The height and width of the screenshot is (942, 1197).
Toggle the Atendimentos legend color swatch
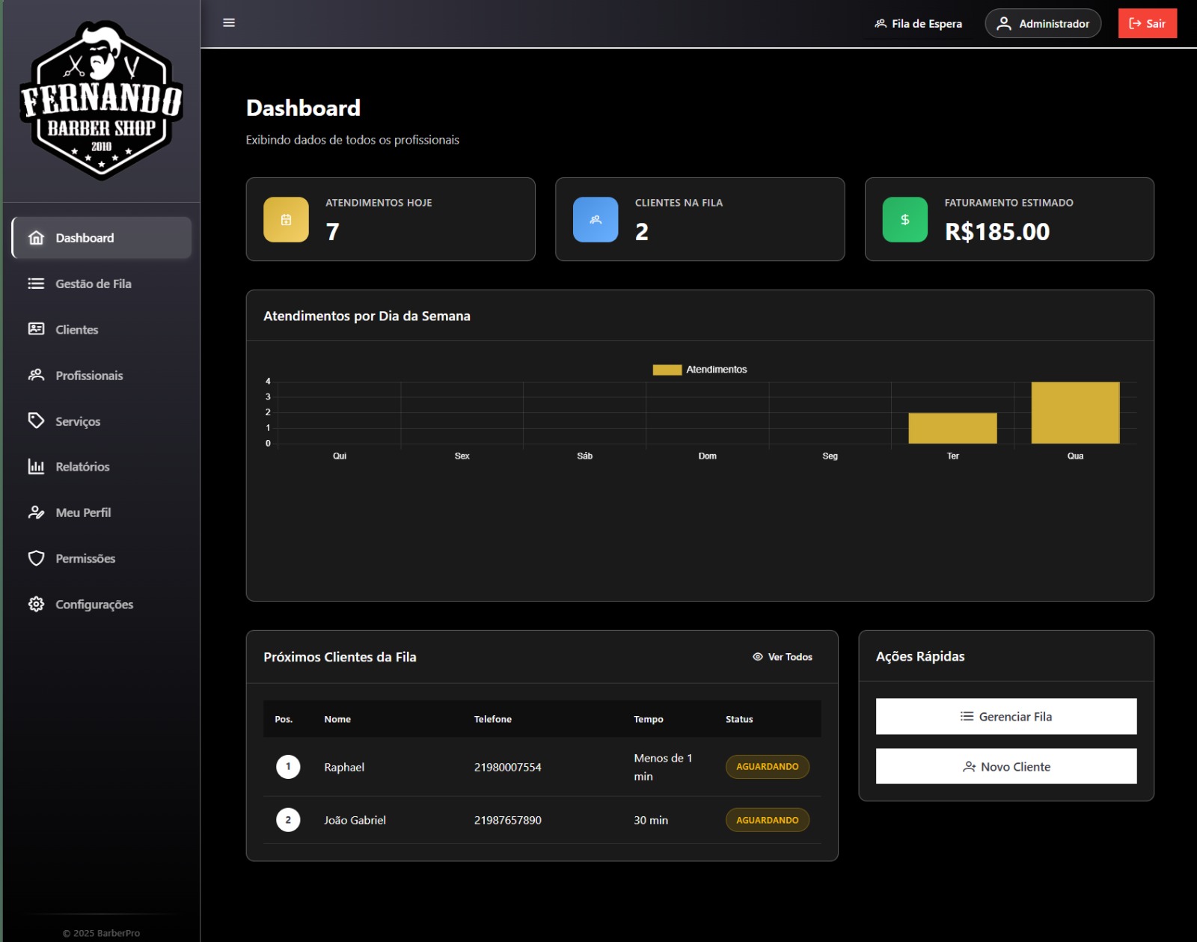[667, 370]
